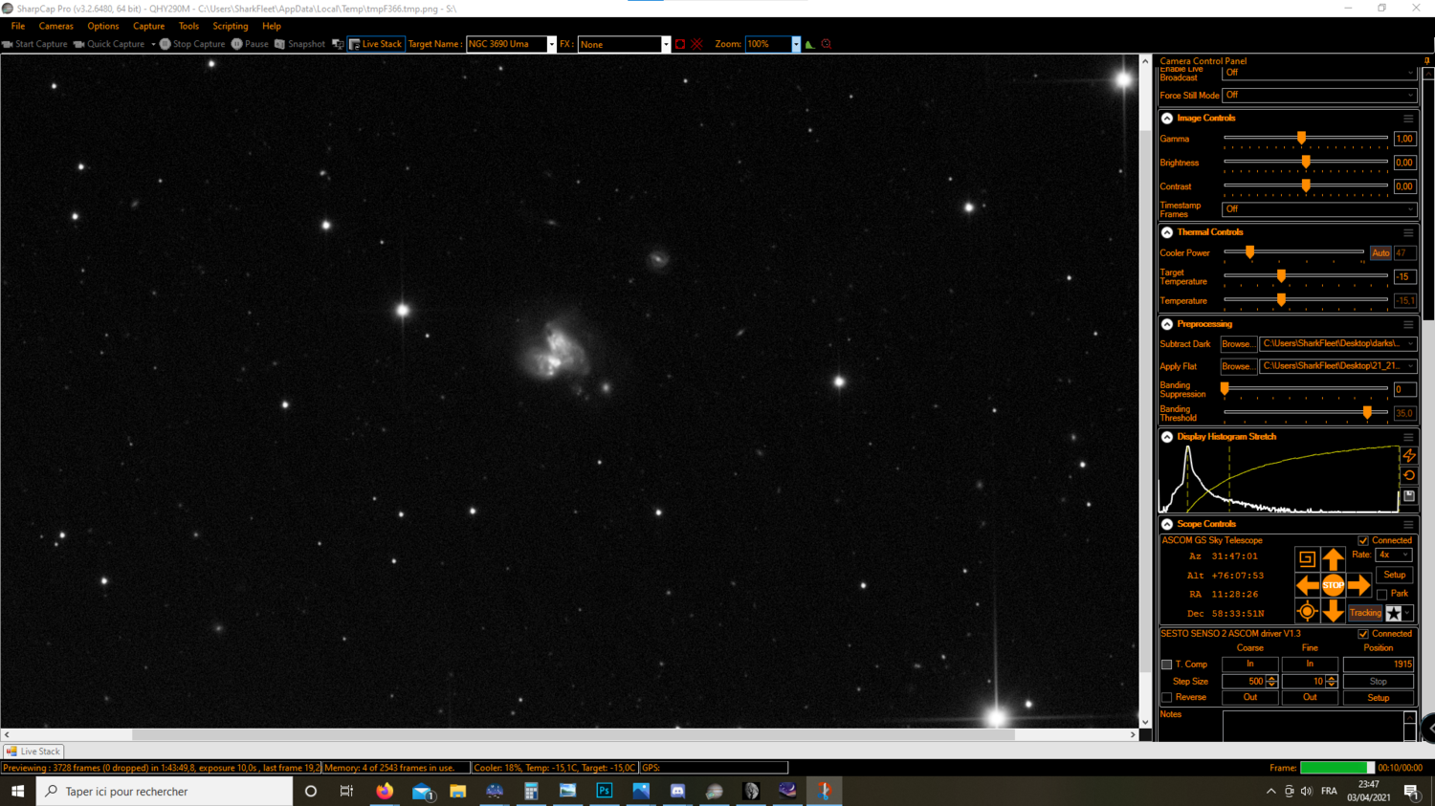Click Setup for the telescope mount
The height and width of the screenshot is (806, 1435).
pyautogui.click(x=1394, y=575)
